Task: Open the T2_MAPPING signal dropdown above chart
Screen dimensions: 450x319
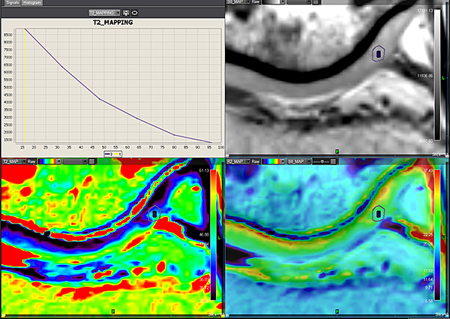Action: click(104, 13)
